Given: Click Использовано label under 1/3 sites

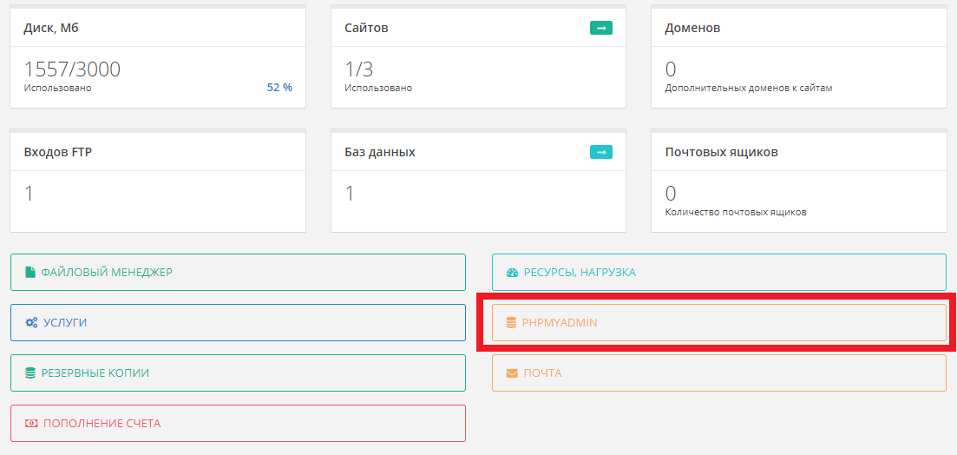Looking at the screenshot, I should 378,88.
